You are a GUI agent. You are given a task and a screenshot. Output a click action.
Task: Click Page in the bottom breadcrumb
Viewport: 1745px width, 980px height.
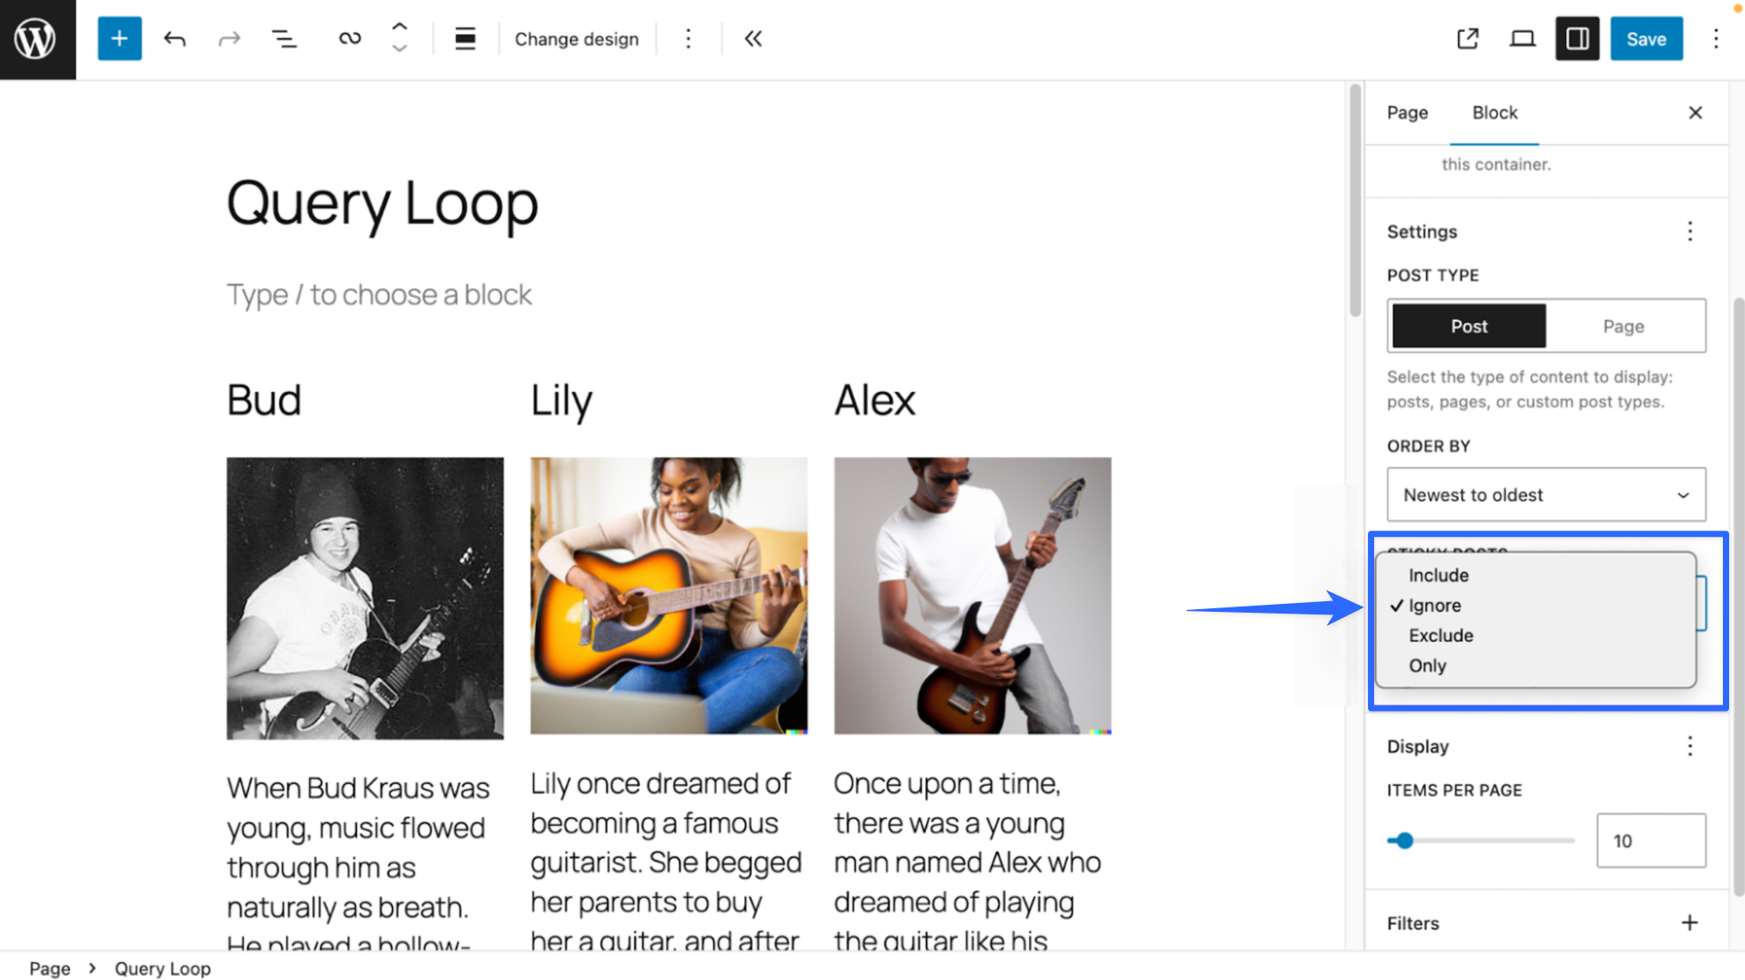[49, 969]
